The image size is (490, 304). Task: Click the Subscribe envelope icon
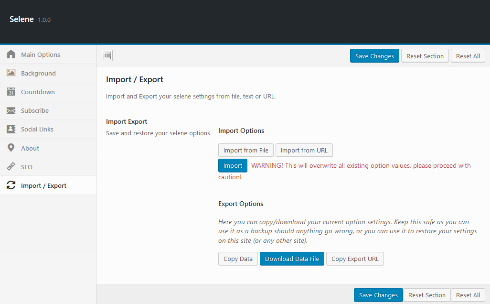(11, 110)
